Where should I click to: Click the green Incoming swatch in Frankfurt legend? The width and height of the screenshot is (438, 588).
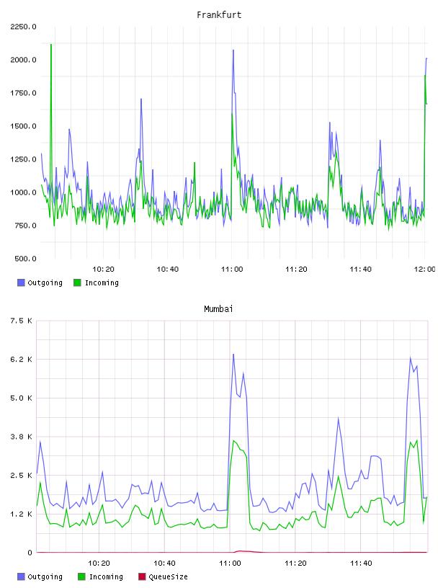pyautogui.click(x=77, y=282)
